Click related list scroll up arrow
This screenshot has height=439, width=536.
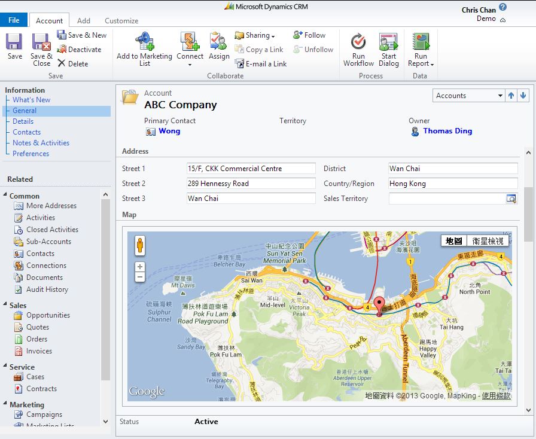106,194
